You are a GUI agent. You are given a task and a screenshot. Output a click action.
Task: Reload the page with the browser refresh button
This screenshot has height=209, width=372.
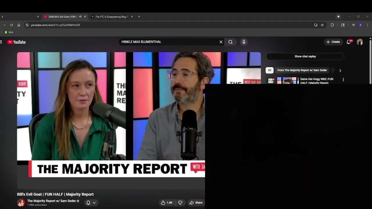(x=11, y=25)
